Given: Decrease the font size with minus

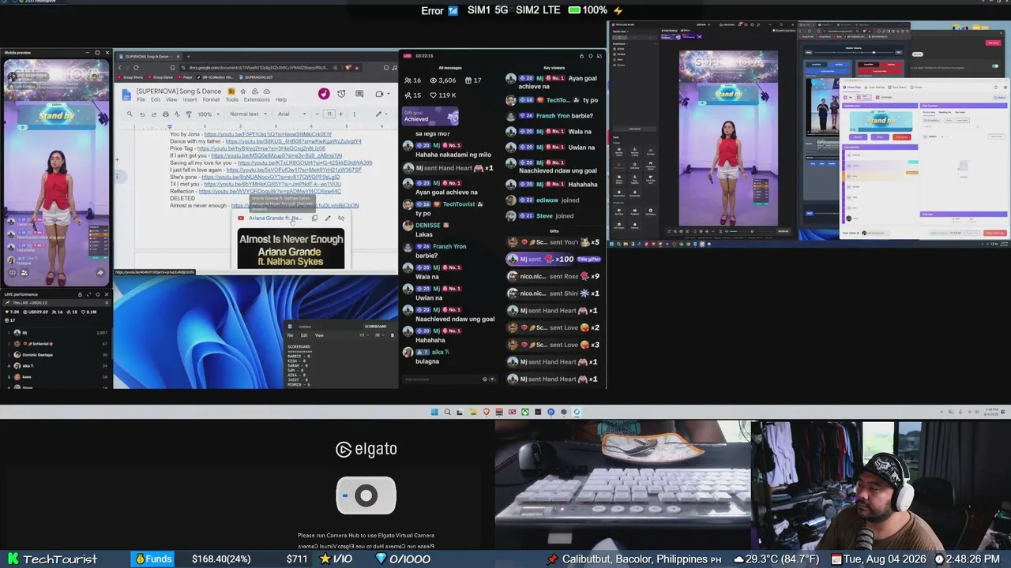Looking at the screenshot, I should [x=318, y=114].
